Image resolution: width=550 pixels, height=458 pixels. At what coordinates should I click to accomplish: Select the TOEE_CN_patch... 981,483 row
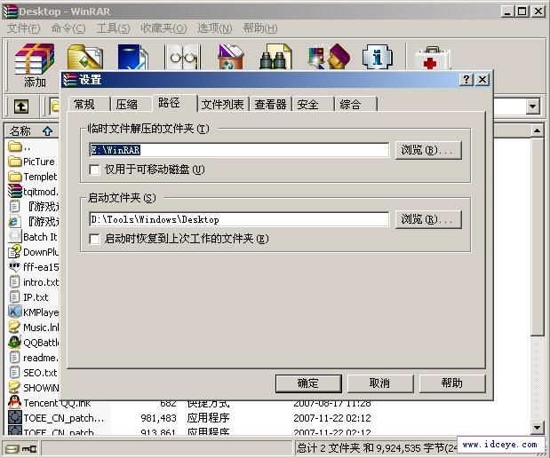[189, 418]
